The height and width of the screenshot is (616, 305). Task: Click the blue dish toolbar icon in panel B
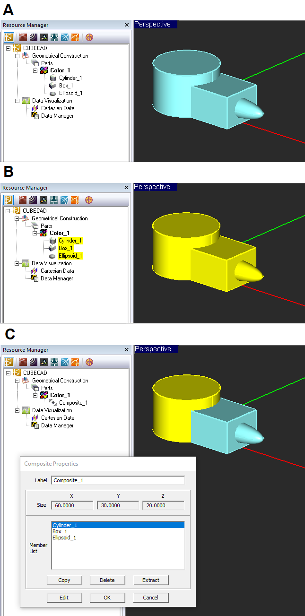pyautogui.click(x=64, y=200)
